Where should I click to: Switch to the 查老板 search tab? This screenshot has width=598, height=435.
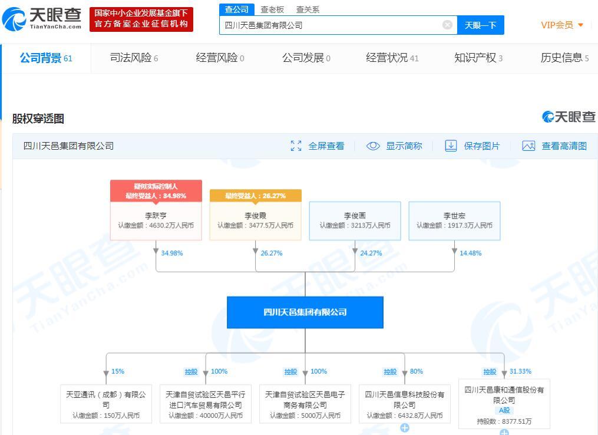point(272,9)
